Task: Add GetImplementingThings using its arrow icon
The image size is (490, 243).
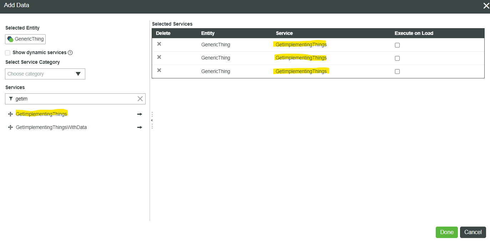Action: click(139, 114)
